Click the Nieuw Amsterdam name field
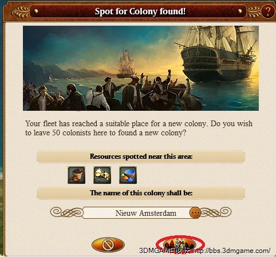Screen dimensions: 276x257 [x=141, y=213]
